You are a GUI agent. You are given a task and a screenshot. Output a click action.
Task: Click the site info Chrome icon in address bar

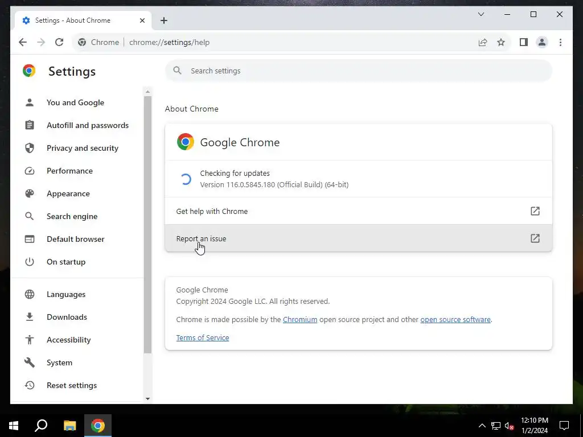coord(82,42)
